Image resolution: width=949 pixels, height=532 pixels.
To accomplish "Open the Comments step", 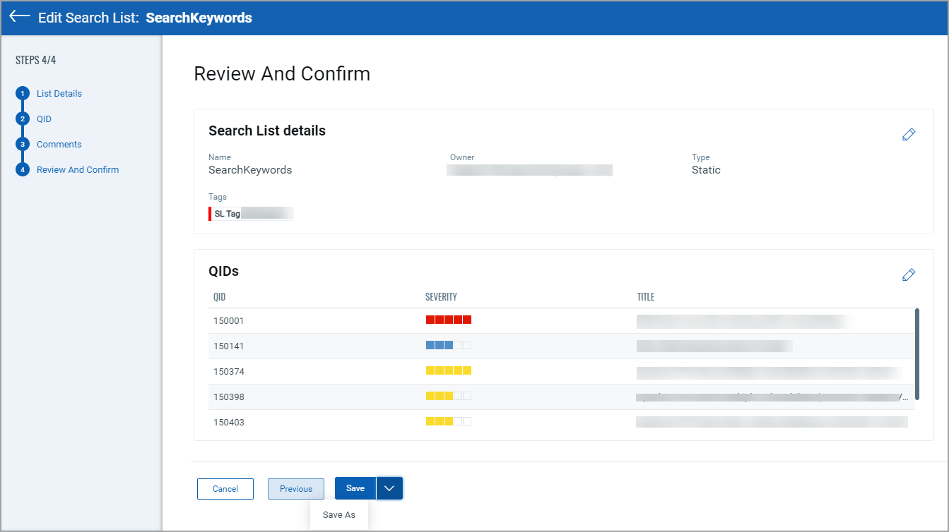I will (x=59, y=145).
